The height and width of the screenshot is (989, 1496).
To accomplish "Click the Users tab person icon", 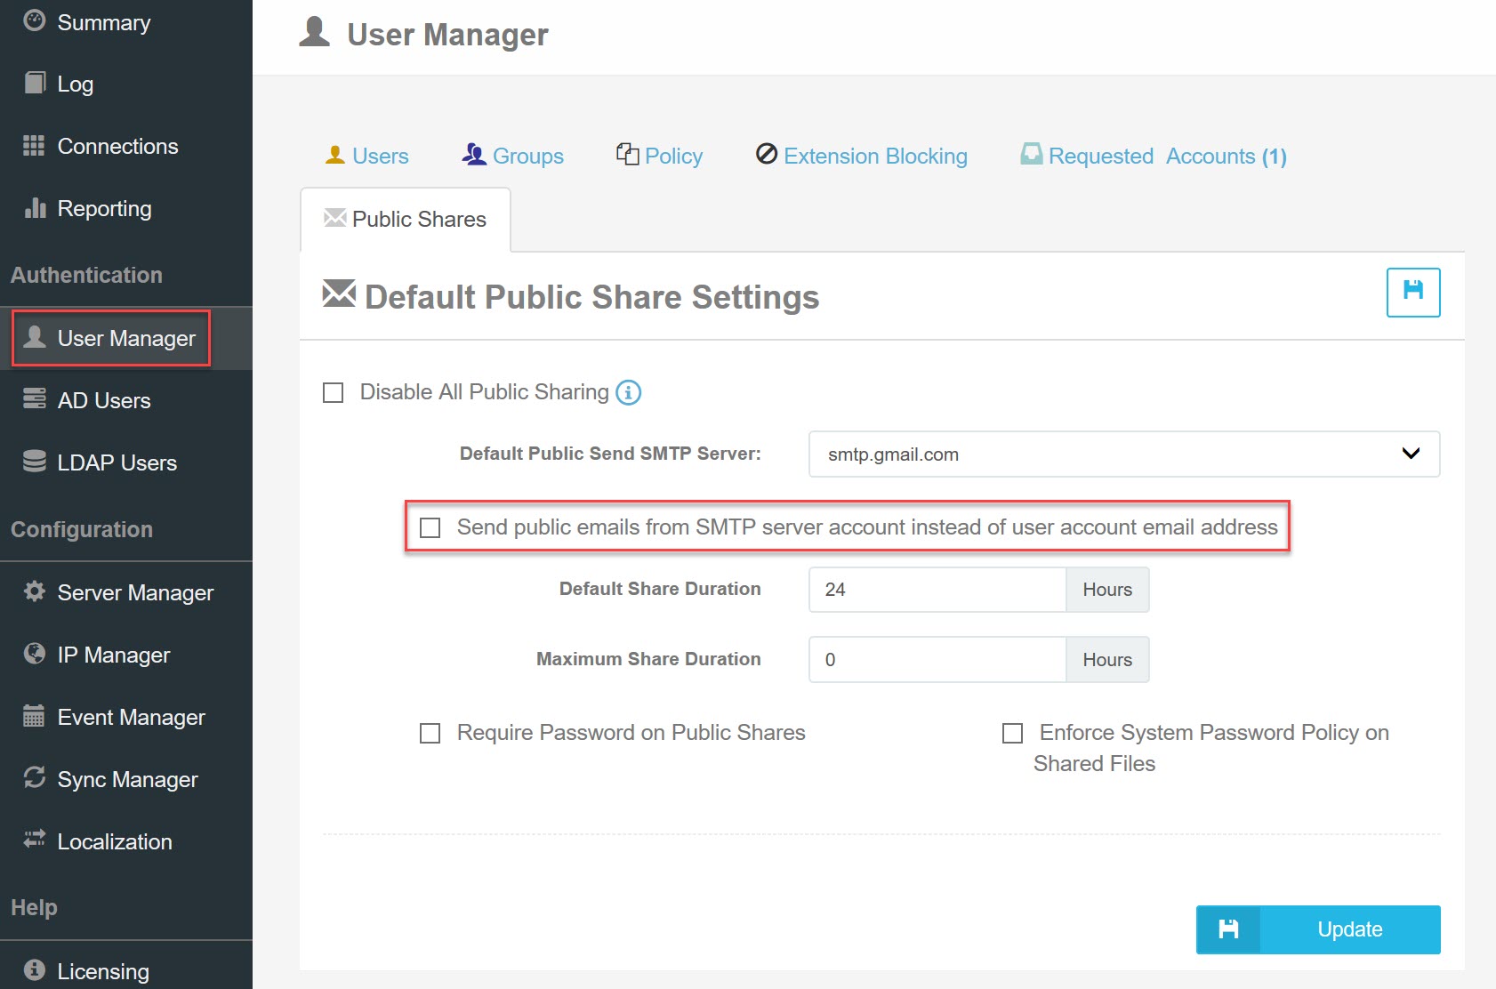I will coord(334,155).
